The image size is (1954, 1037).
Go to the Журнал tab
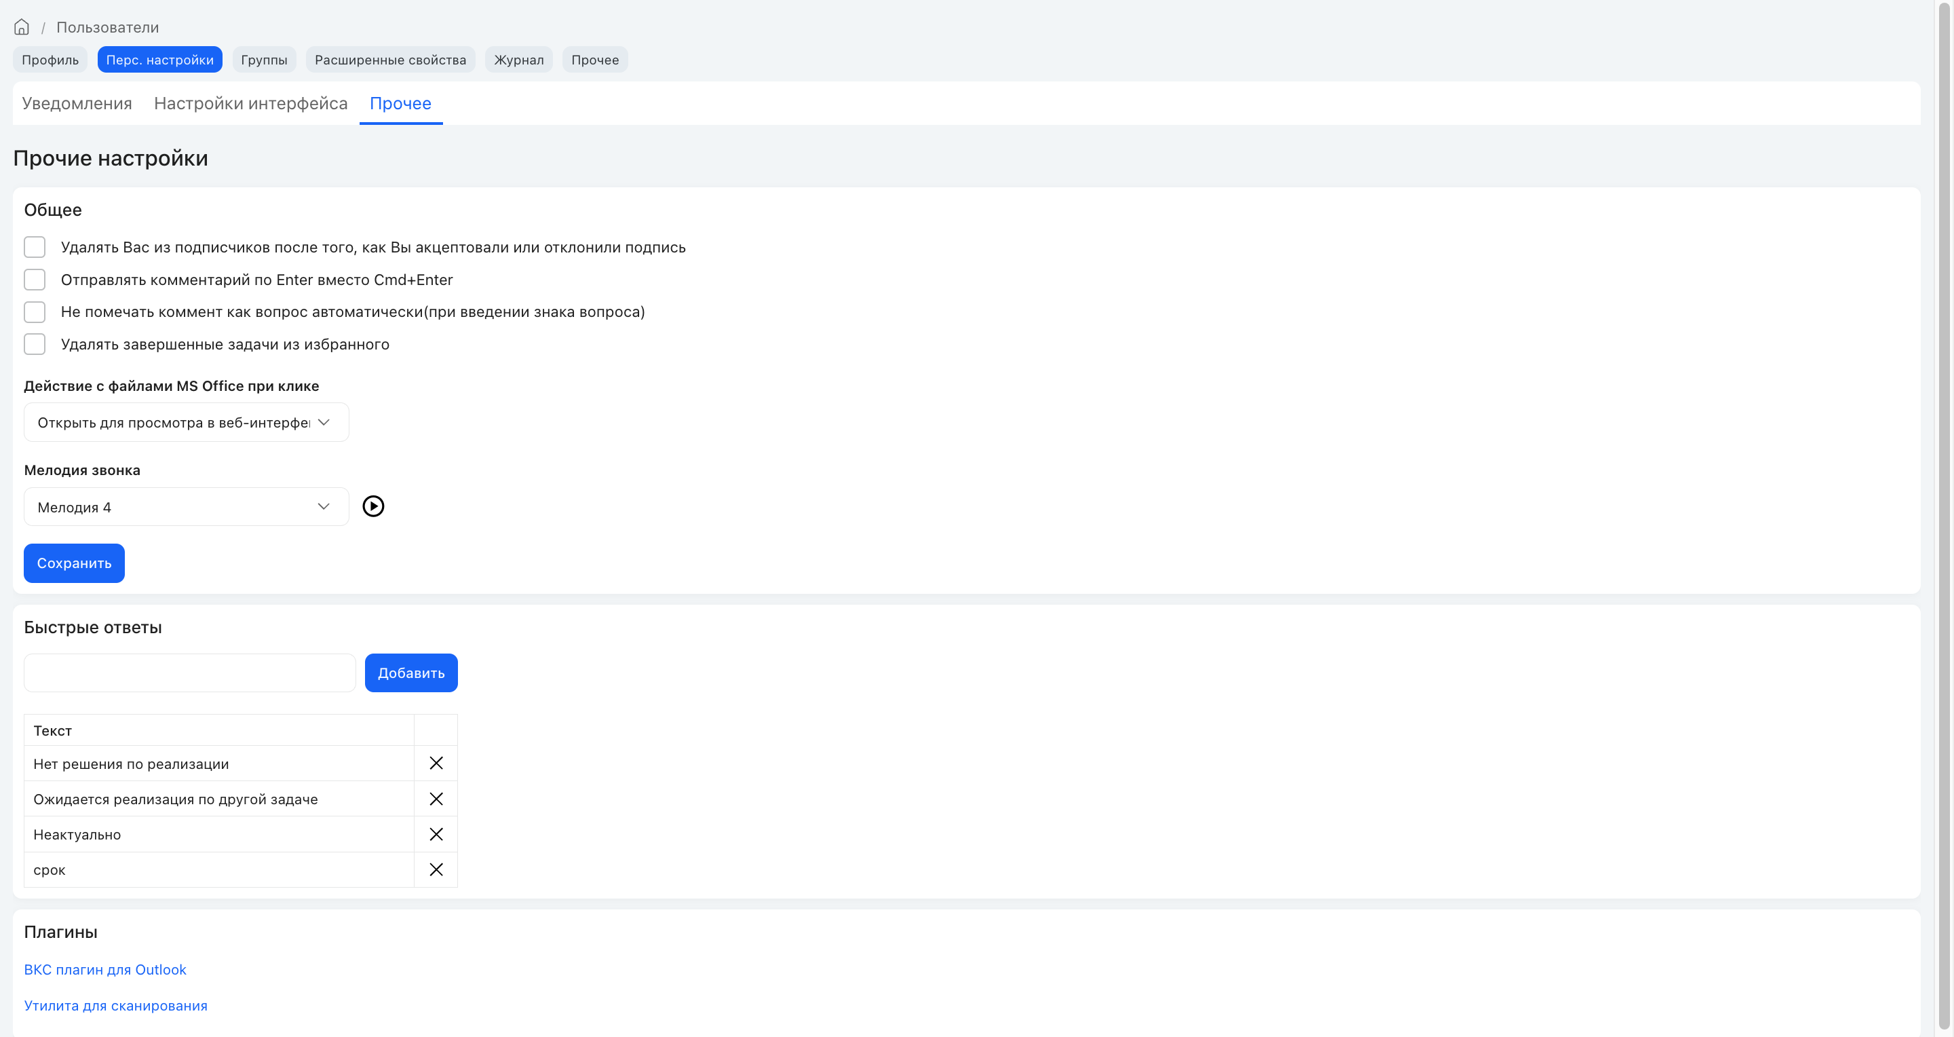pyautogui.click(x=519, y=60)
